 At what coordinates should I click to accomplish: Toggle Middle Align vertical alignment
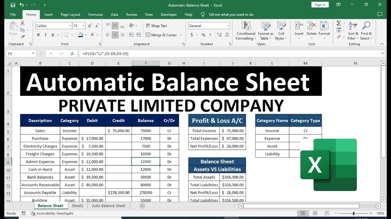click(x=115, y=26)
